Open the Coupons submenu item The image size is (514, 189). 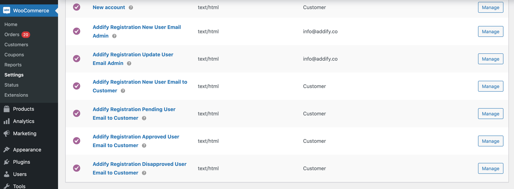click(x=14, y=55)
